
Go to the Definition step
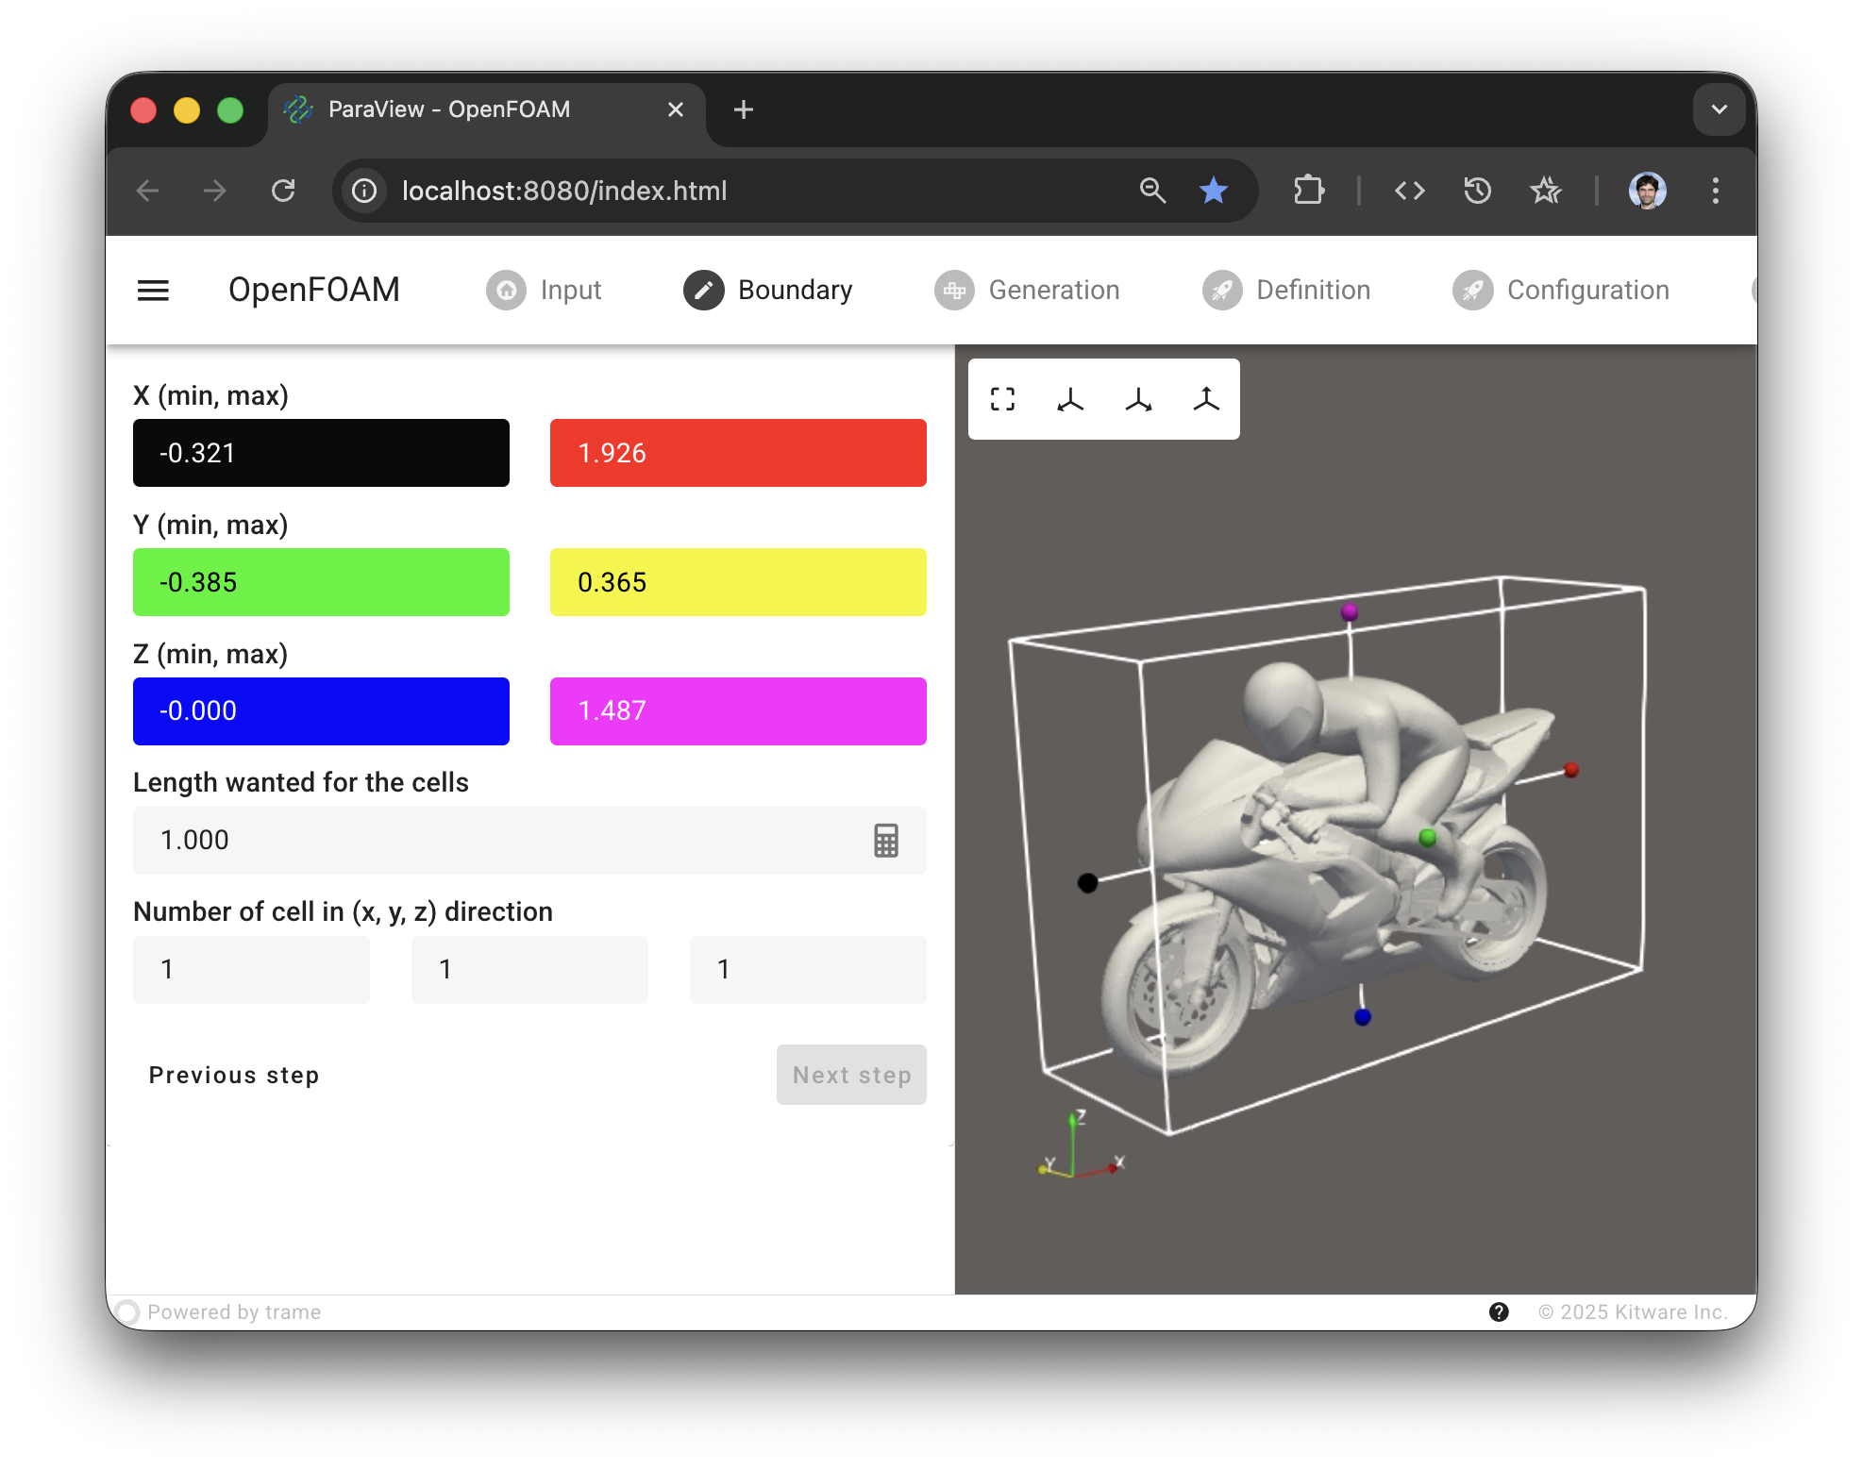1286,290
